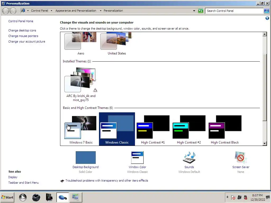The width and height of the screenshot is (271, 203).
Task: Go to Control Panel Home
Action: [21, 21]
